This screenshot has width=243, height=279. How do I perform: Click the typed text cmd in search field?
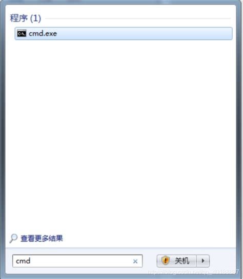pos(23,261)
